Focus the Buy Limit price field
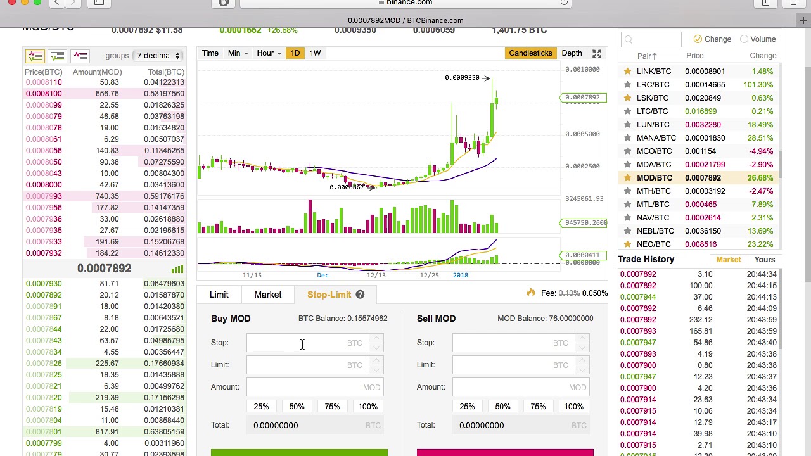Screen dimensions: 811x456 click(308, 365)
